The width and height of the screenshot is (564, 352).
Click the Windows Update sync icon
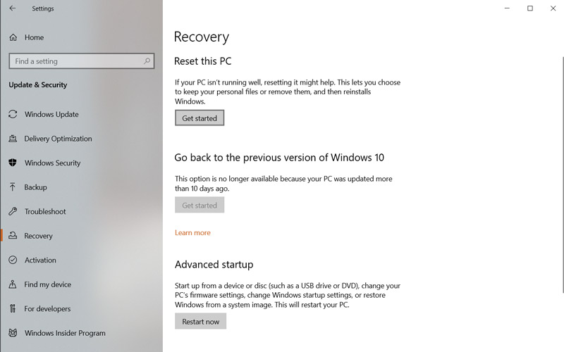point(12,114)
